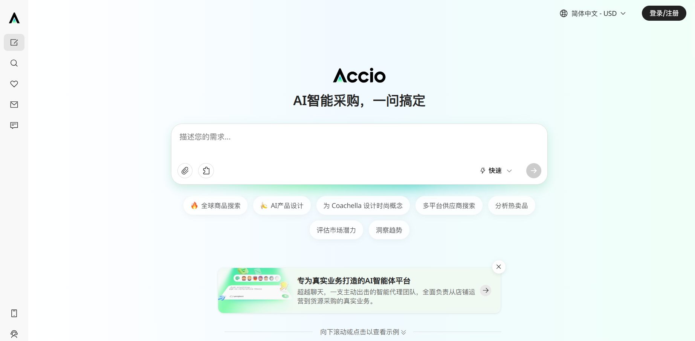Open the messages envelope icon
695x341 pixels.
[x=14, y=104]
